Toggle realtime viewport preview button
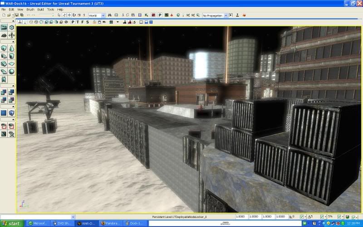 coord(20,22)
